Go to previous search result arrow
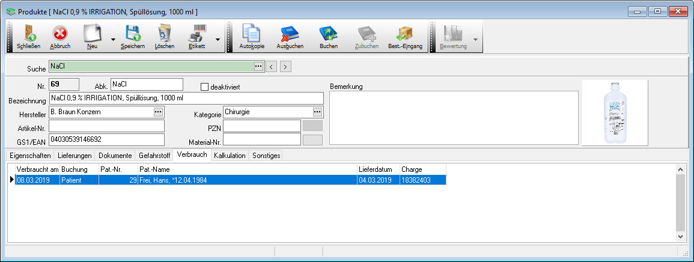Viewport: 694px width, 262px height. [x=272, y=67]
